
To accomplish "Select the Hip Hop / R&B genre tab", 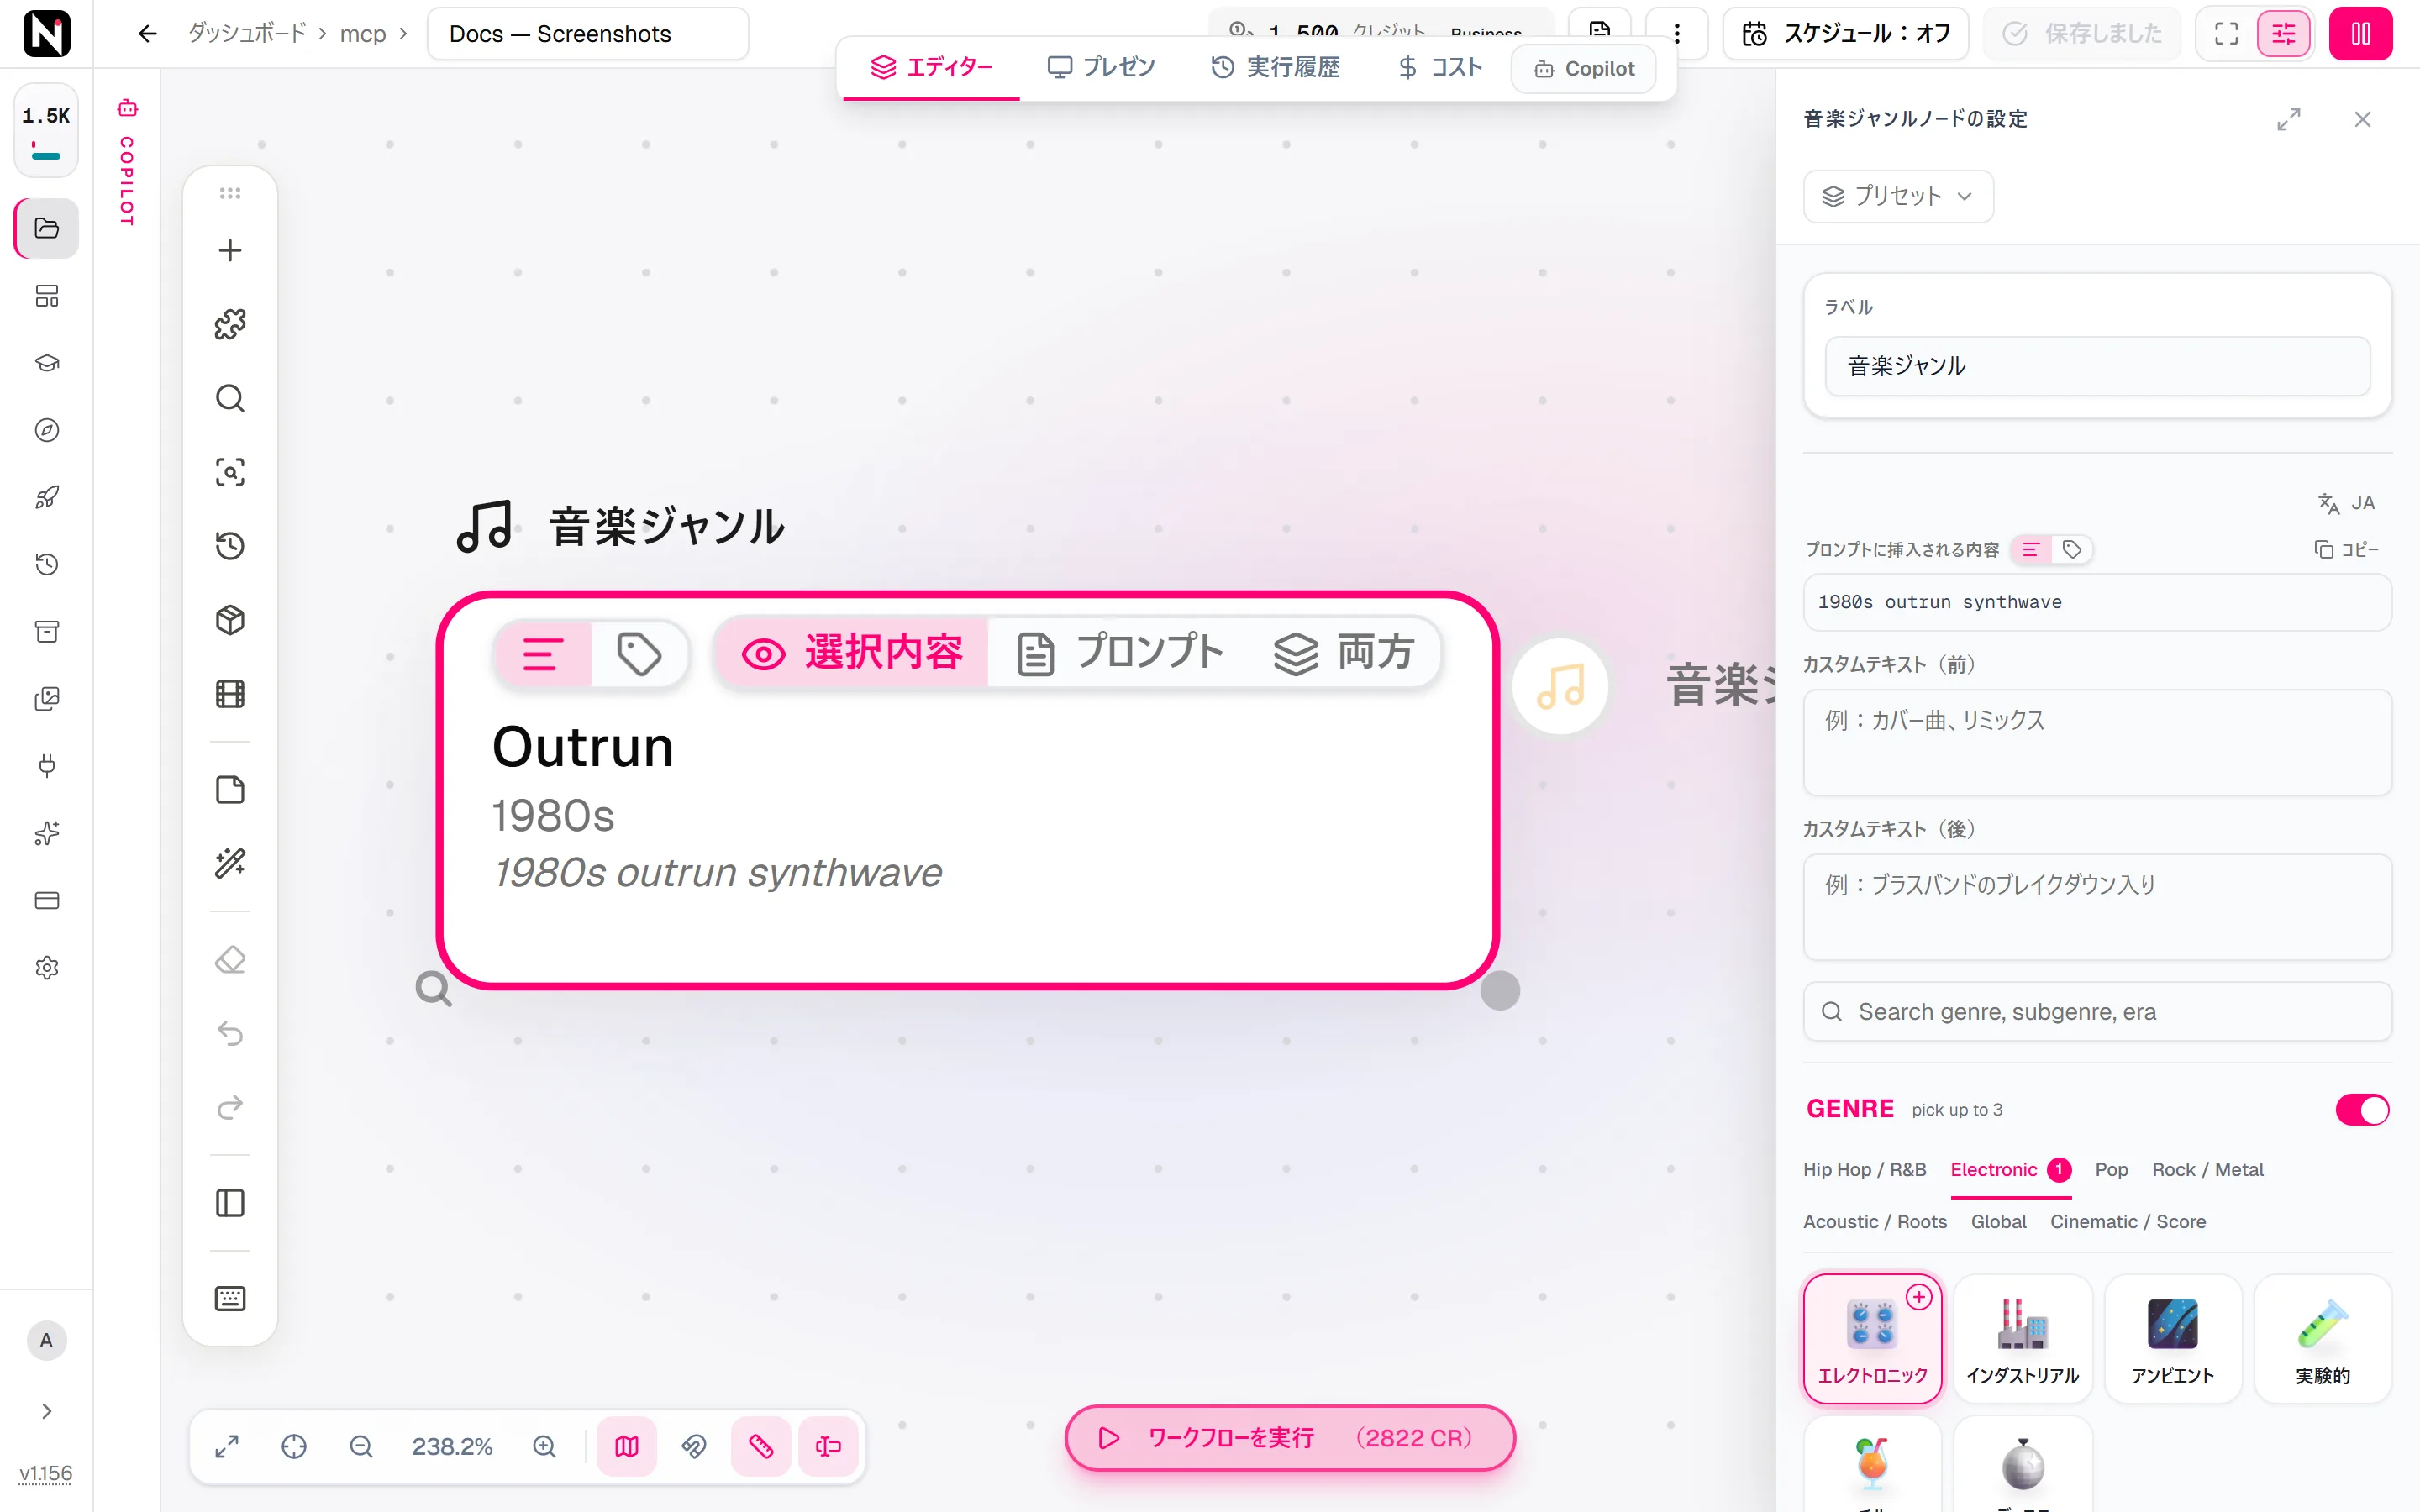I will tap(1864, 1170).
